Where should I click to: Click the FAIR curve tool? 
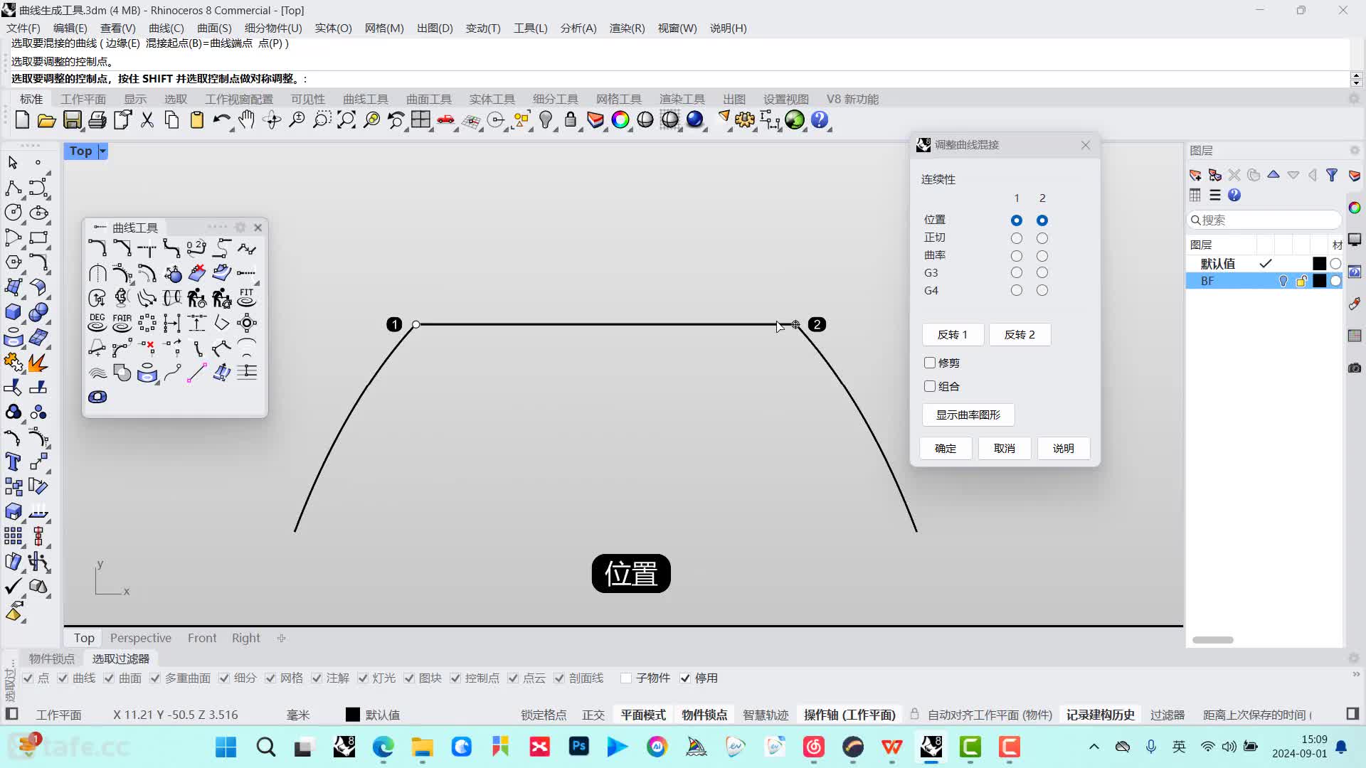tap(122, 323)
